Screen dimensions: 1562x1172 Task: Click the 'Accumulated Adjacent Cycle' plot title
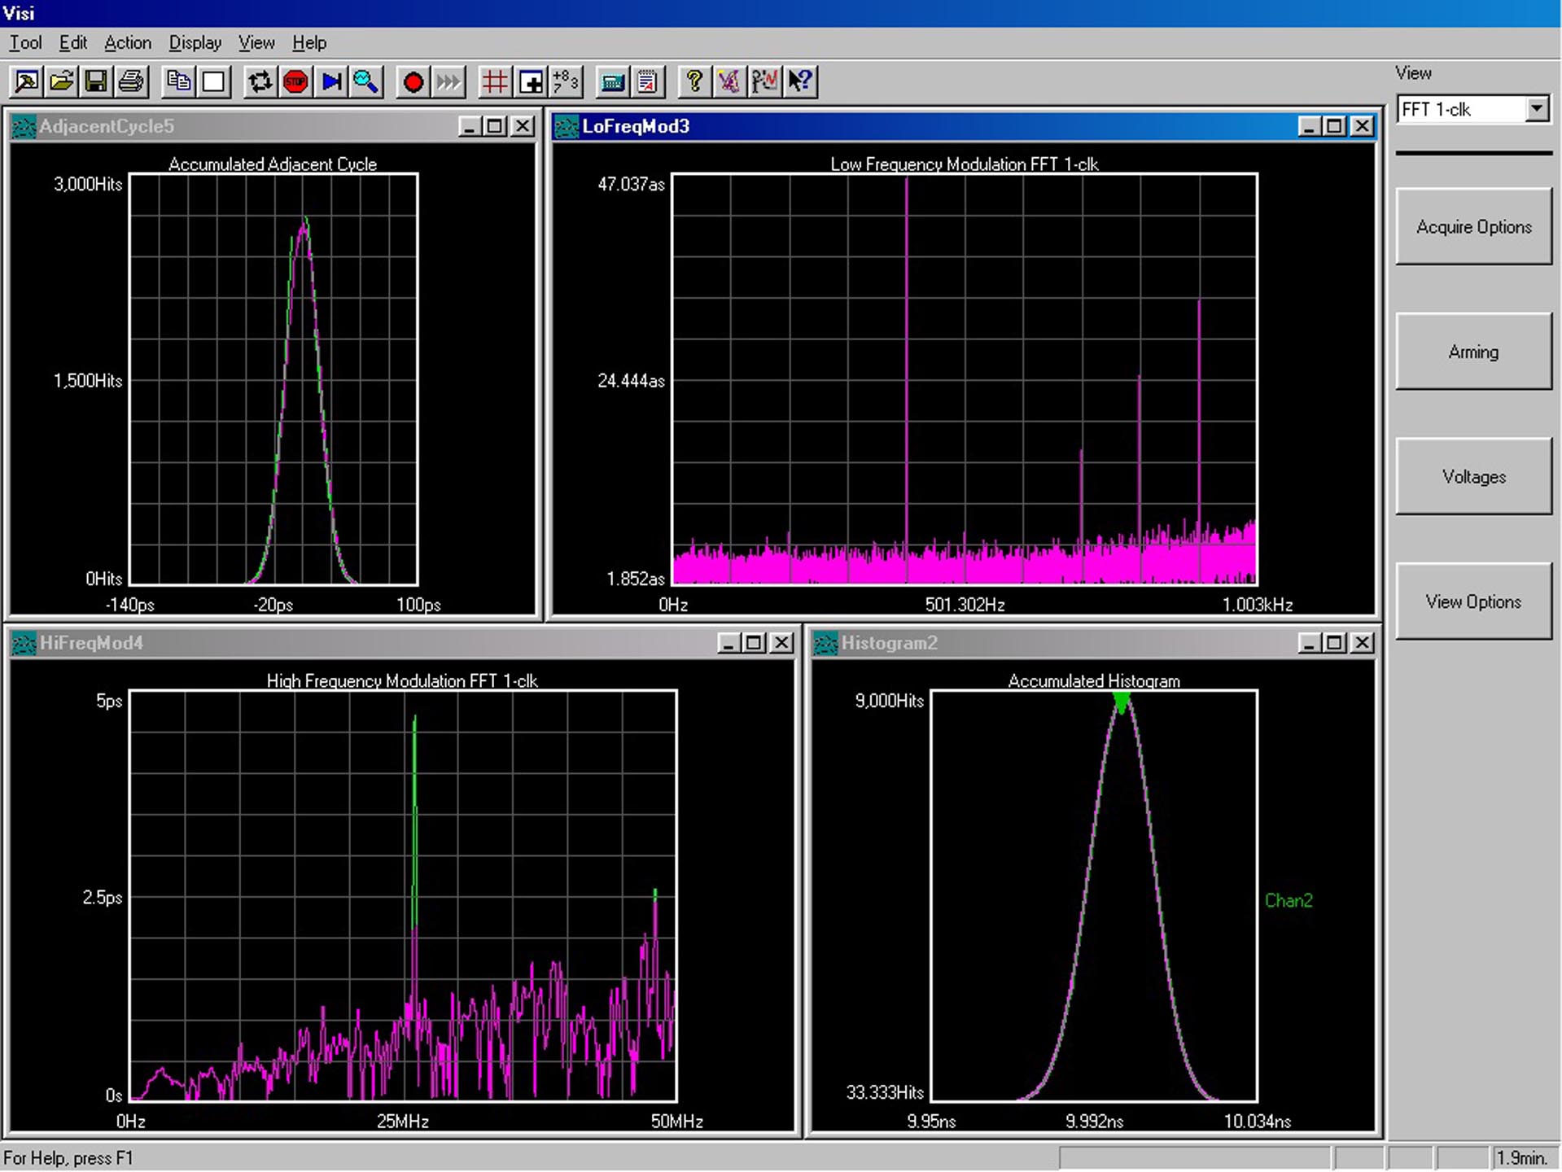(x=273, y=164)
